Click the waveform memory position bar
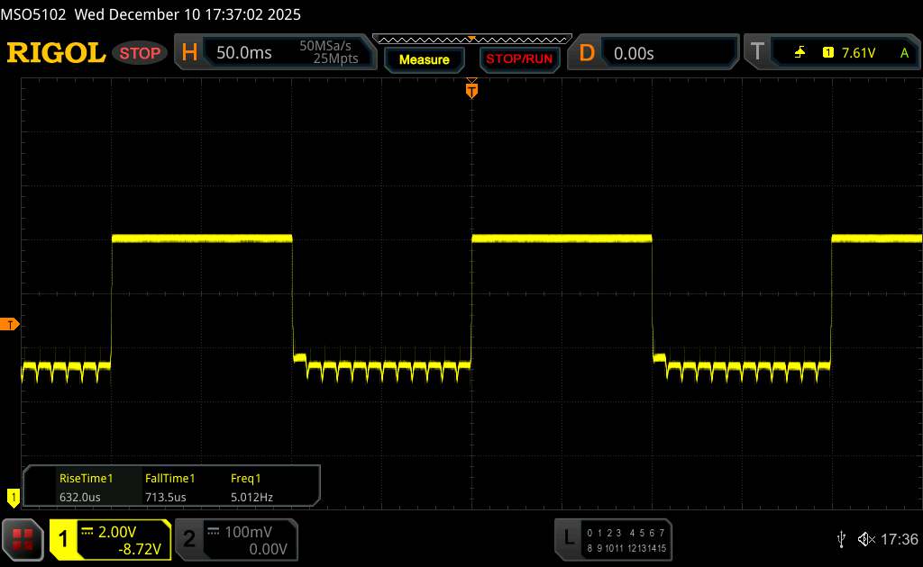Screen dimensions: 923x567 (471, 39)
